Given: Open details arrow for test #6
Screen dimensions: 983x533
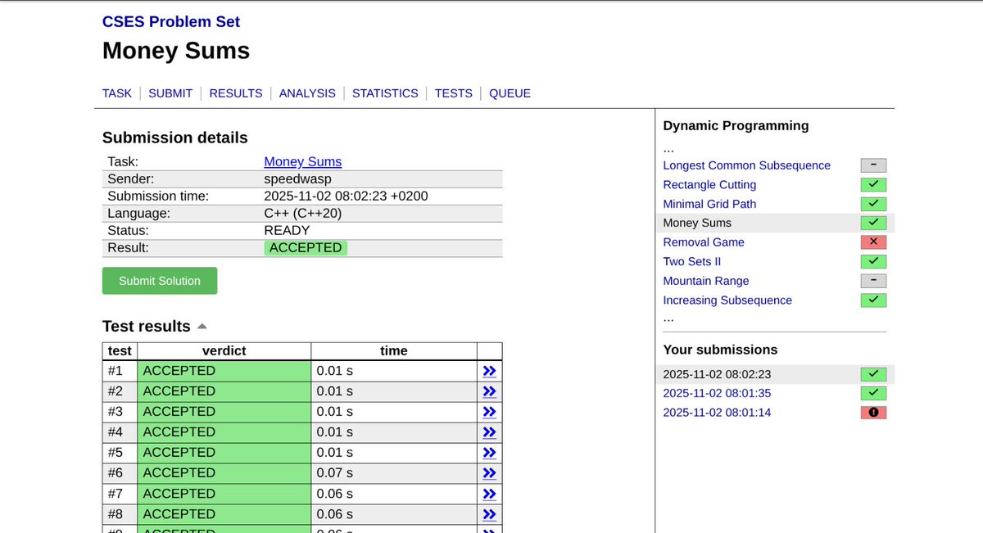Looking at the screenshot, I should (x=489, y=473).
